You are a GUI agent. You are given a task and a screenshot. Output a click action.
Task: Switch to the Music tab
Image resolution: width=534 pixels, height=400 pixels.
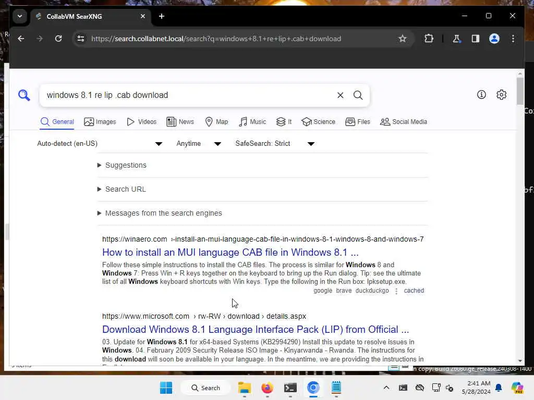point(252,122)
